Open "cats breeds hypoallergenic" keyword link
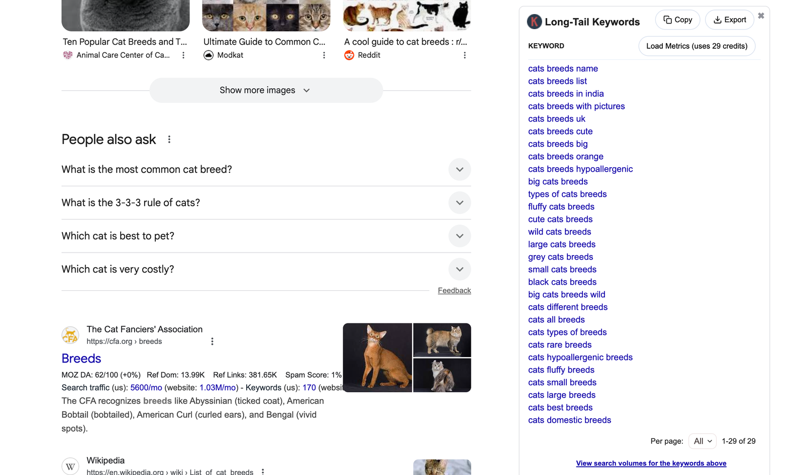The width and height of the screenshot is (804, 475). pyautogui.click(x=580, y=169)
